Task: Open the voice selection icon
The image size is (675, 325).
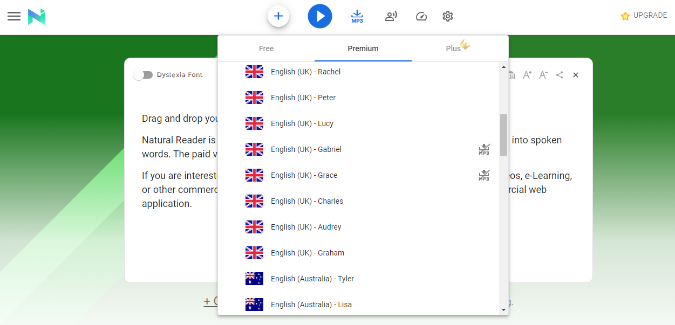Action: 391,16
